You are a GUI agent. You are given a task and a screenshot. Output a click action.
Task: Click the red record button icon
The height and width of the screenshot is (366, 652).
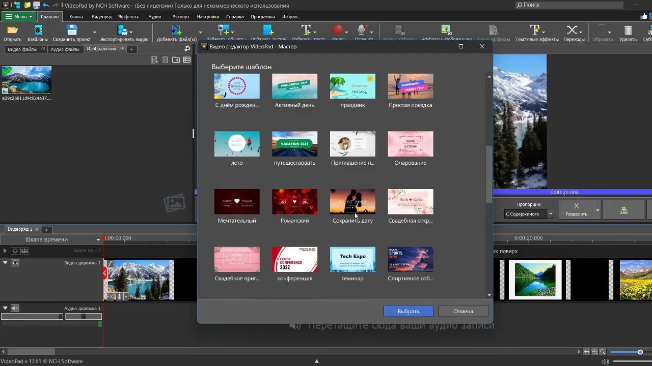pyautogui.click(x=338, y=31)
